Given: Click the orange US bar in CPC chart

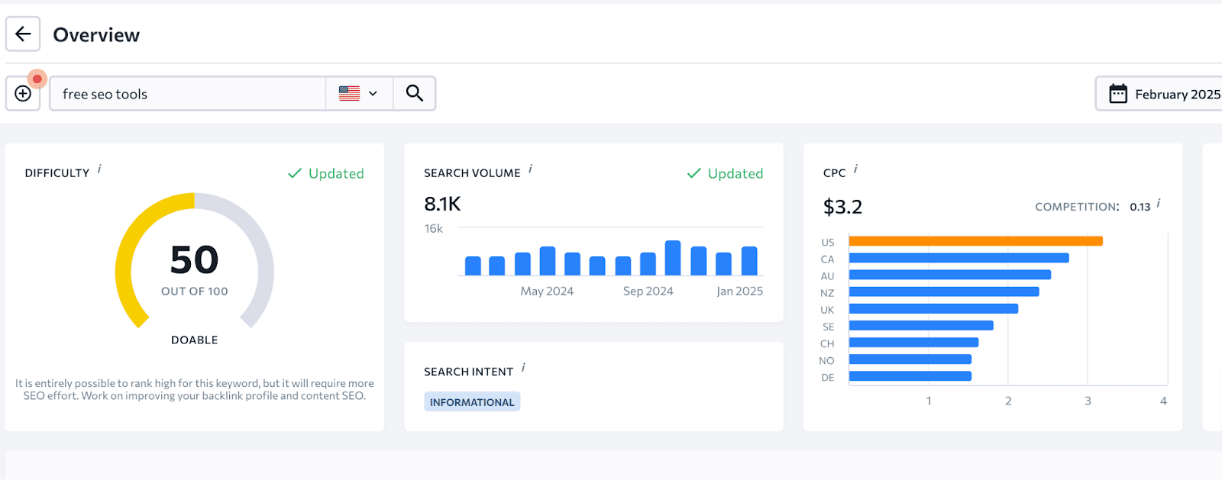Looking at the screenshot, I should (975, 241).
